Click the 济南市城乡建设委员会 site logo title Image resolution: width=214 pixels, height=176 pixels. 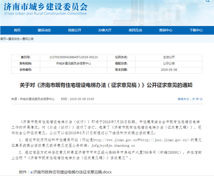click(46, 7)
